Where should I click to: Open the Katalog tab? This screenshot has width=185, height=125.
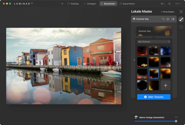tap(73, 4)
